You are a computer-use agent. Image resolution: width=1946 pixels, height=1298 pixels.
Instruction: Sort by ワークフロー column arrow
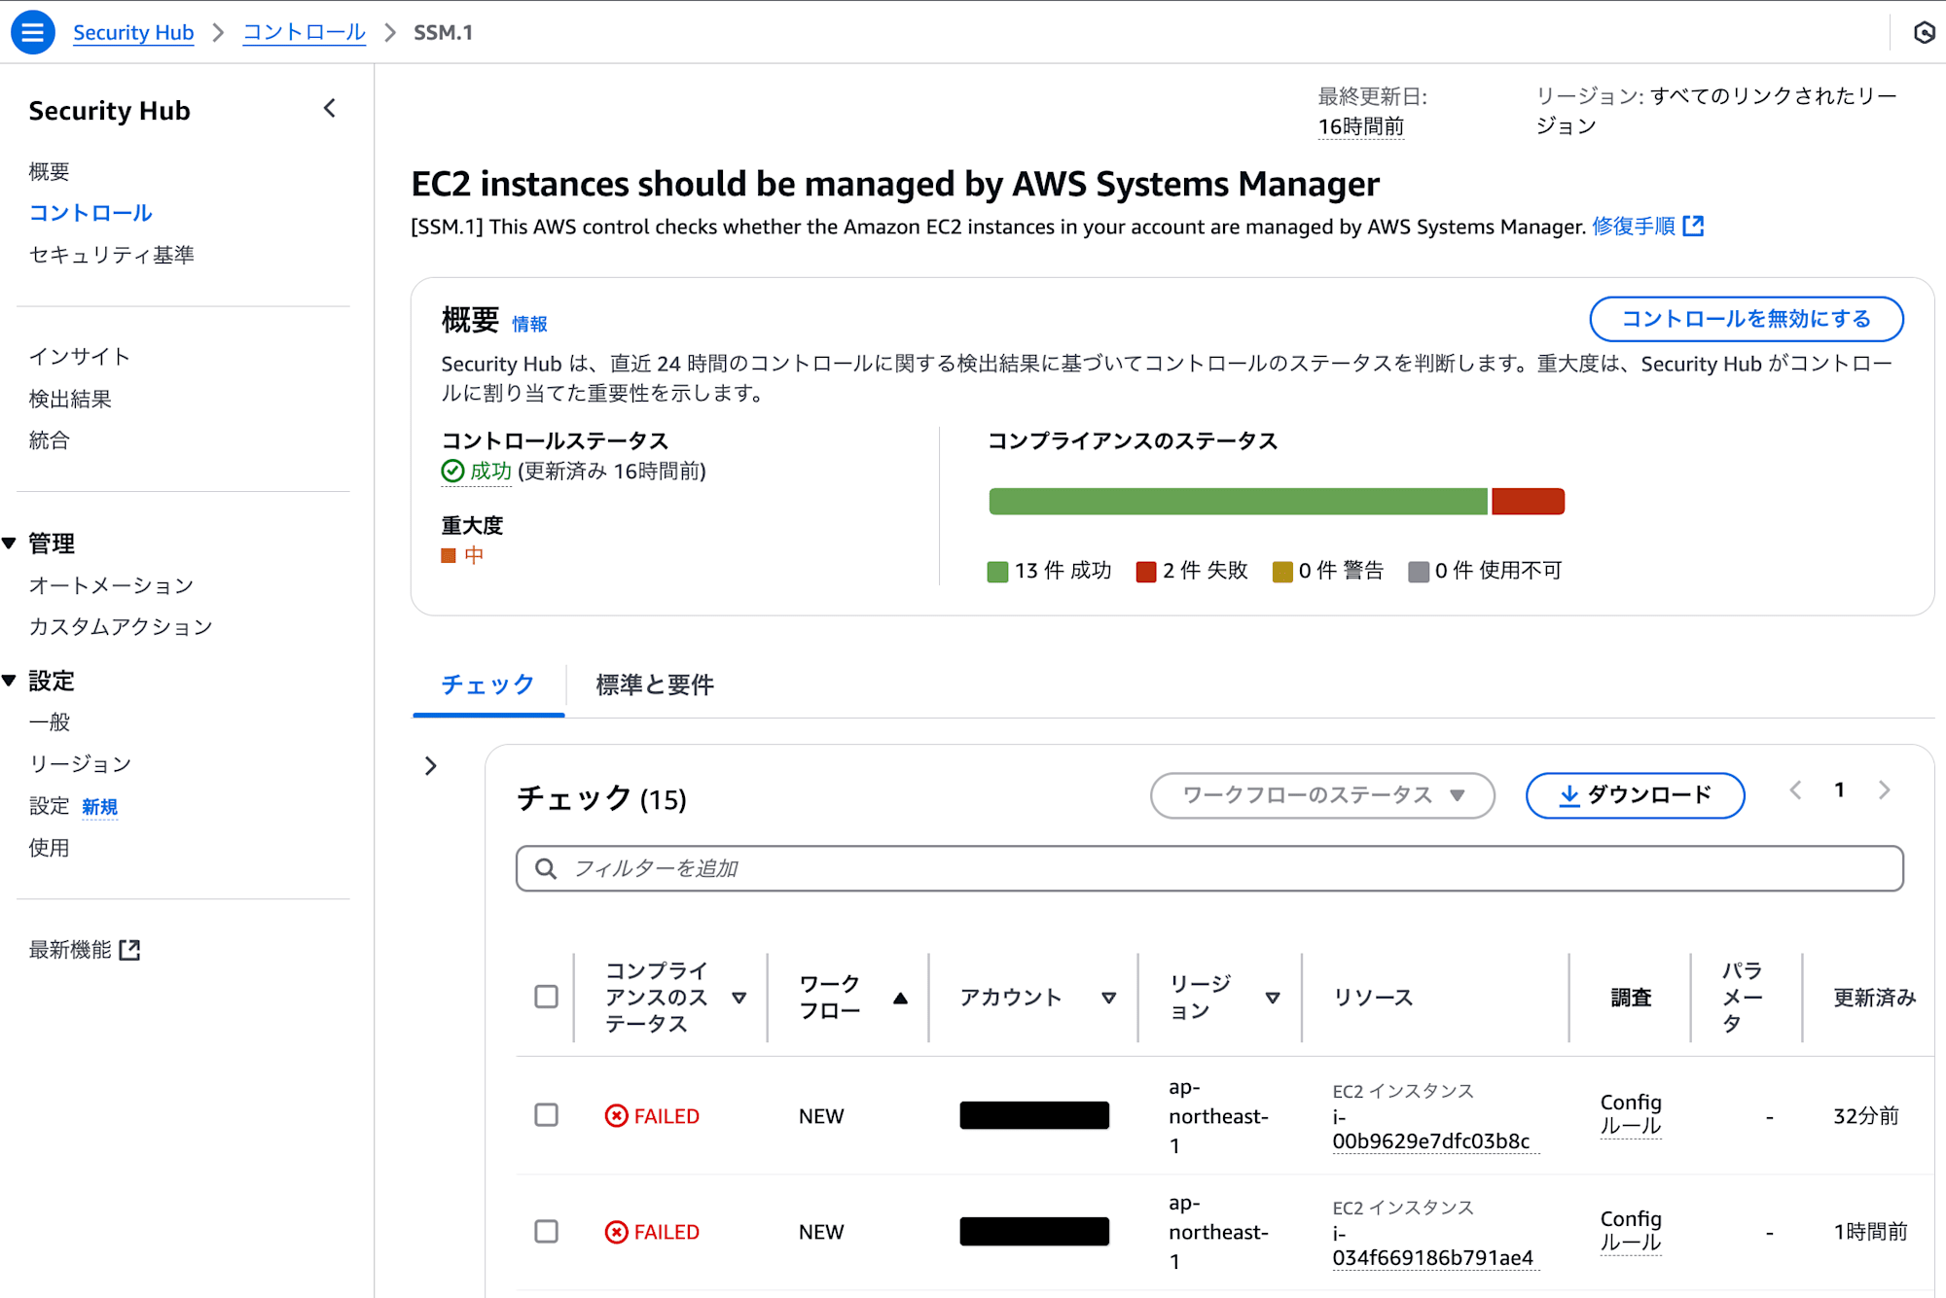(x=901, y=998)
